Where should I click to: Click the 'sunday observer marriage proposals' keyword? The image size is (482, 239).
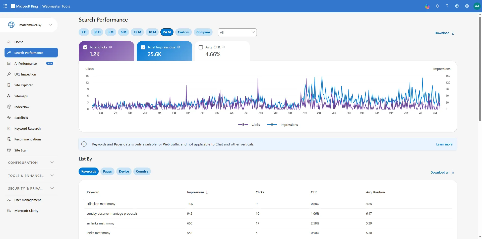pyautogui.click(x=112, y=213)
